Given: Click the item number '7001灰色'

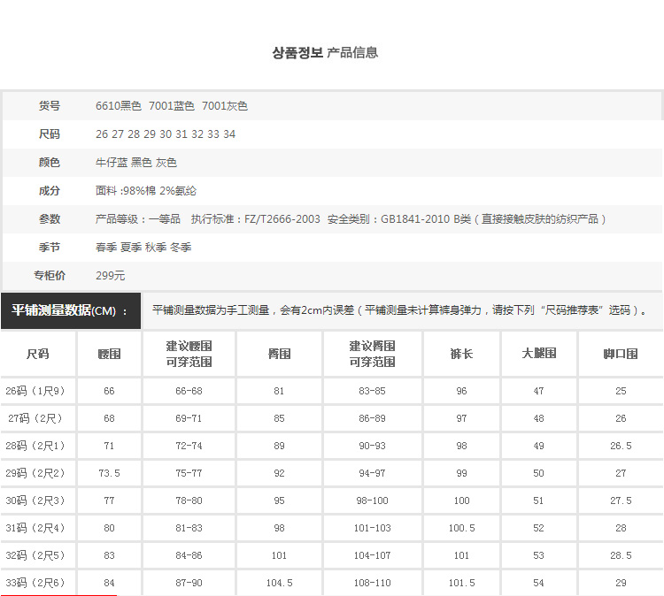Looking at the screenshot, I should pos(225,106).
